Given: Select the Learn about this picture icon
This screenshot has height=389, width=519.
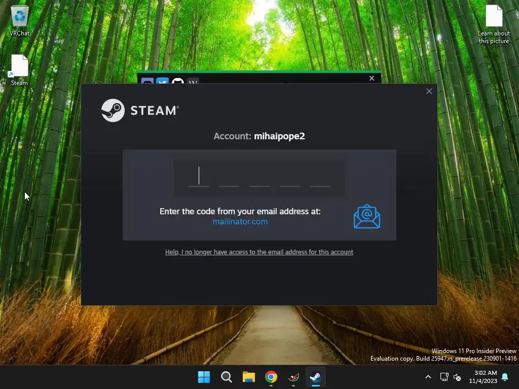Looking at the screenshot, I should (494, 24).
